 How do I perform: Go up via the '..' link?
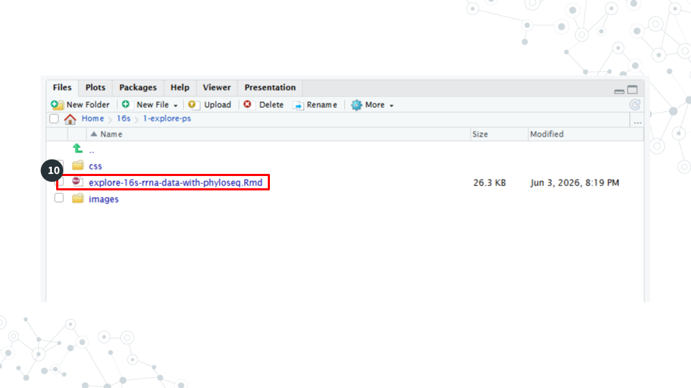pyautogui.click(x=91, y=150)
